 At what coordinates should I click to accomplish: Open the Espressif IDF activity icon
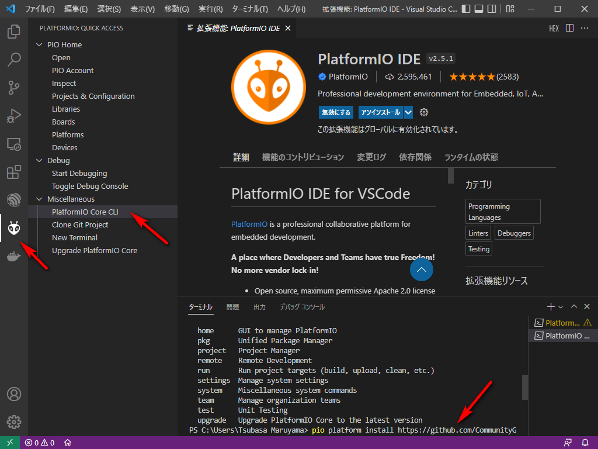(x=14, y=200)
